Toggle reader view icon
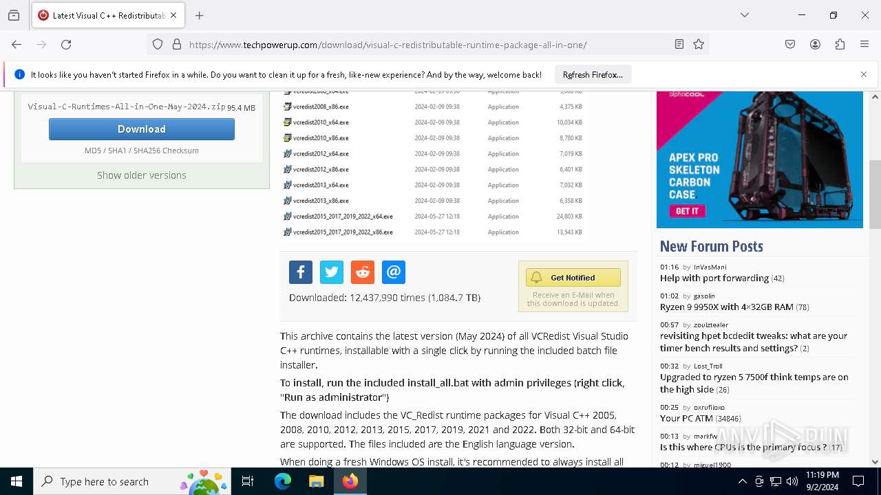881x495 pixels. tap(679, 45)
